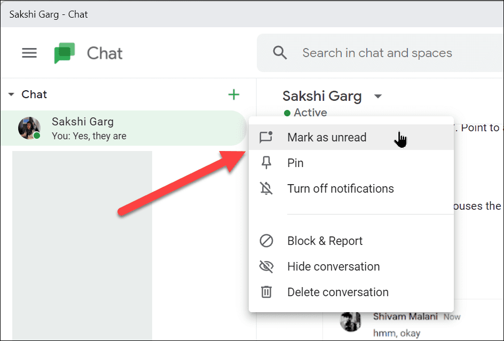Image resolution: width=504 pixels, height=341 pixels.
Task: Open the Sakshi Garg header dropdown arrow
Action: coord(378,97)
